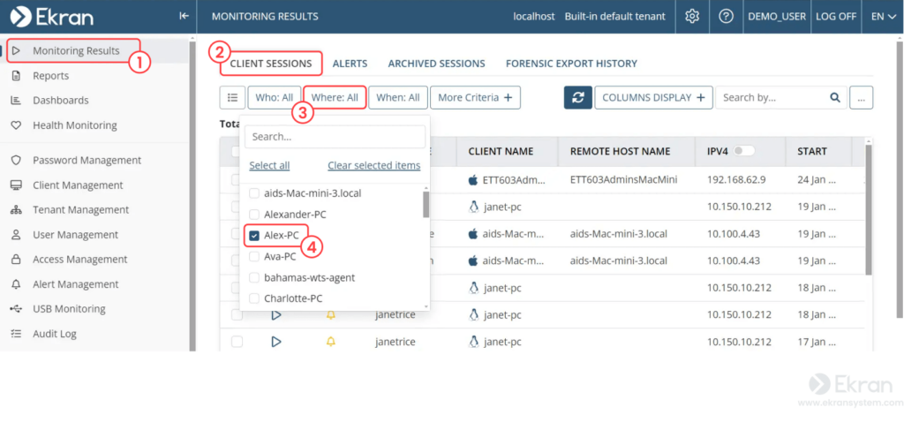Click ETT603AdminsMacMini remote host cell

[x=623, y=180]
